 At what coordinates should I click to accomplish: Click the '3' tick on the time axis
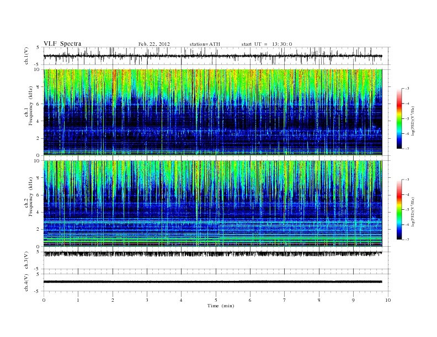coord(147,300)
